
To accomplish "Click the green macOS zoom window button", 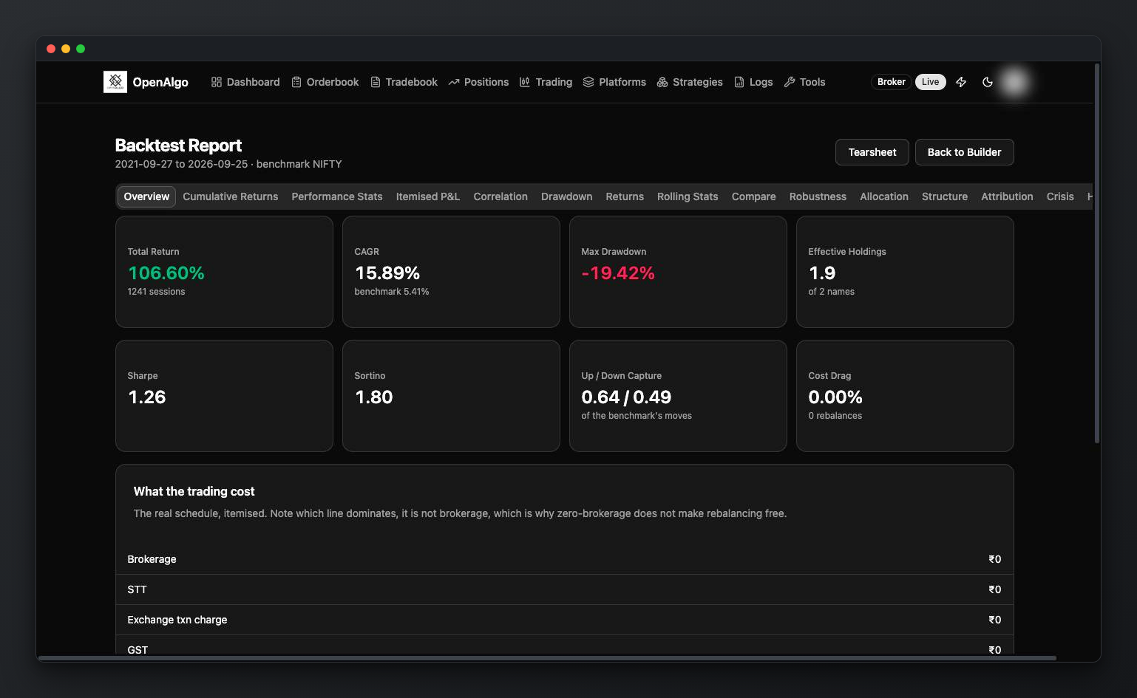I will click(x=81, y=49).
